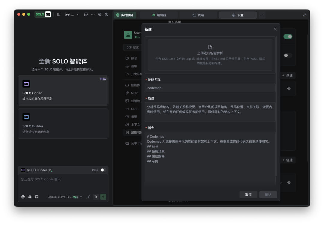The image size is (324, 225).
Task: Open the Gemini-3-Pro model dropdown
Action: tap(64, 197)
